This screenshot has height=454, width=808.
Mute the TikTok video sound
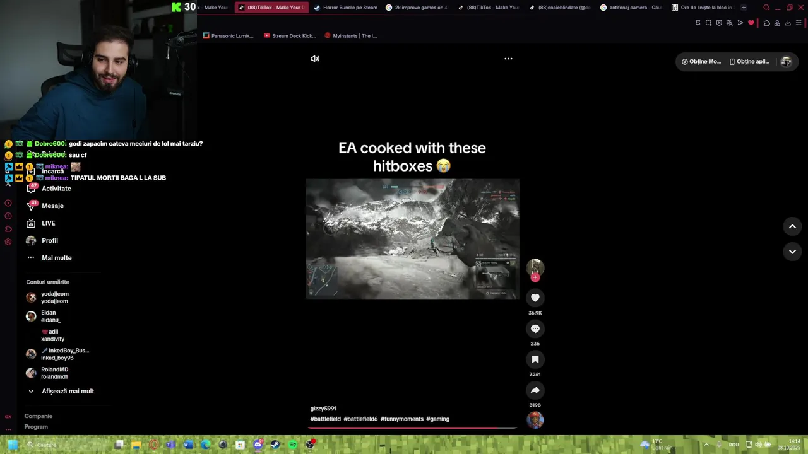click(x=315, y=59)
